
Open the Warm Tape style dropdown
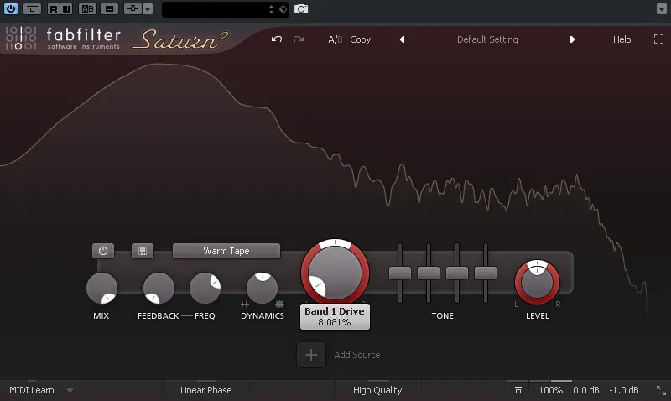tap(226, 251)
